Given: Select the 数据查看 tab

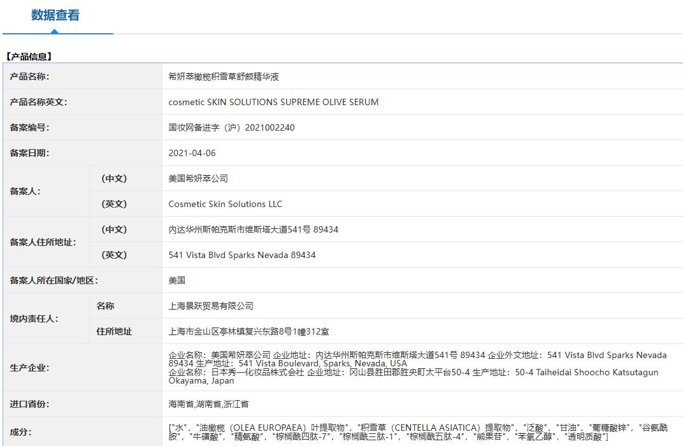Looking at the screenshot, I should pos(55,15).
